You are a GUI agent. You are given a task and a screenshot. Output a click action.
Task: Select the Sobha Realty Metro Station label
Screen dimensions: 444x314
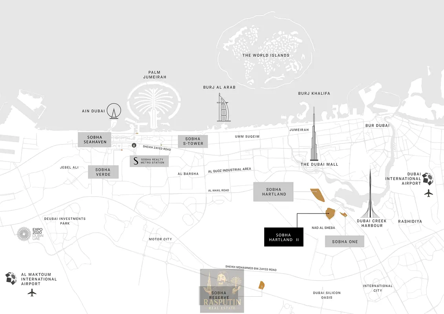149,161
